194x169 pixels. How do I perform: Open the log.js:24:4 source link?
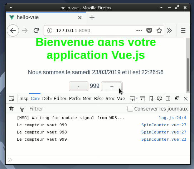[173, 118]
